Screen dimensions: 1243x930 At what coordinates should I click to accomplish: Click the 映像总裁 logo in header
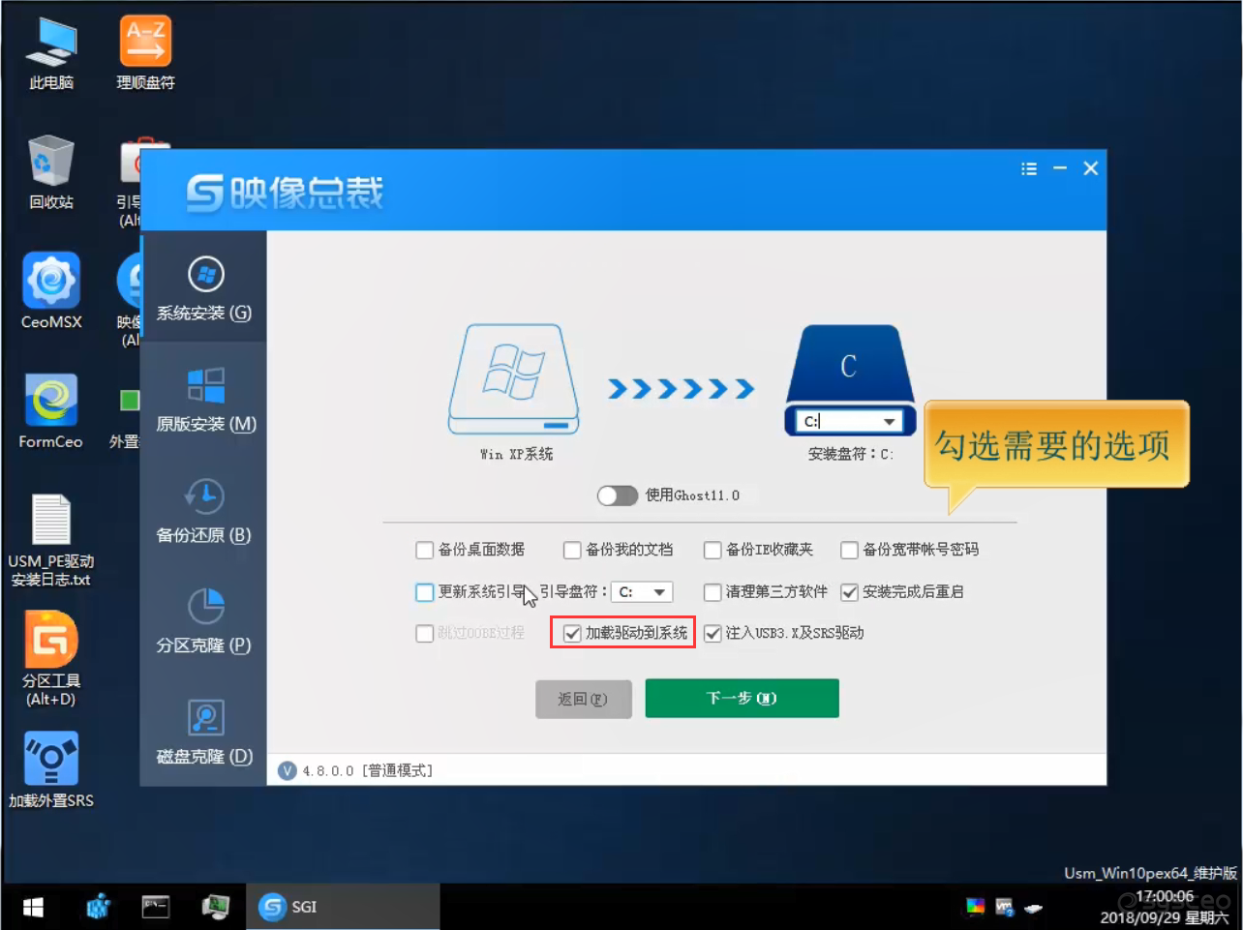tap(285, 194)
